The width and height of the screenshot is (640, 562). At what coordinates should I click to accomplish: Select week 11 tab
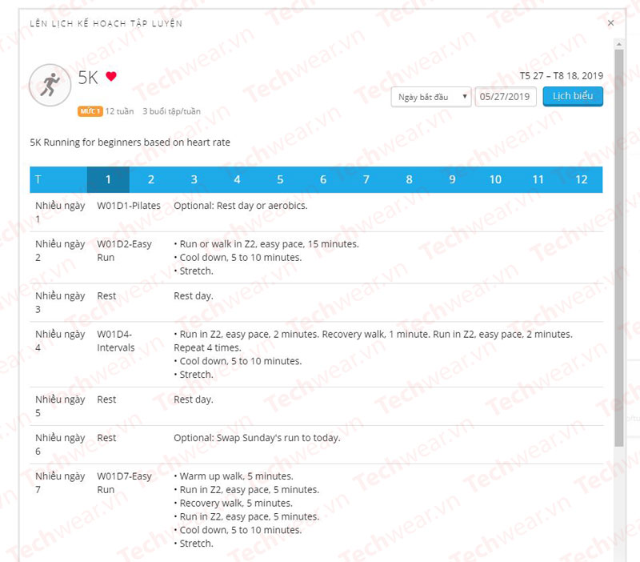point(538,179)
